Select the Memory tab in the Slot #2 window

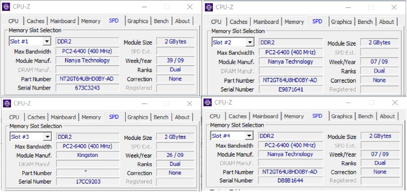point(294,22)
